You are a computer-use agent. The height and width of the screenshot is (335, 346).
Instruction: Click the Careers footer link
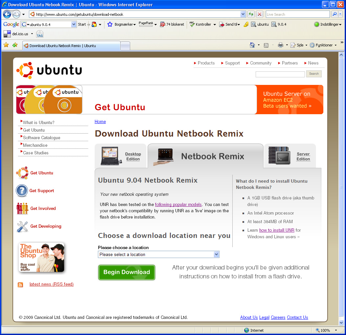(x=278, y=317)
